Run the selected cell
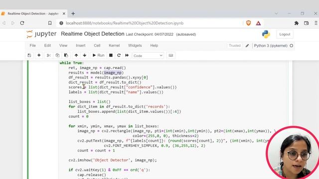Viewport: 319px width, 179px height. pos(99,55)
